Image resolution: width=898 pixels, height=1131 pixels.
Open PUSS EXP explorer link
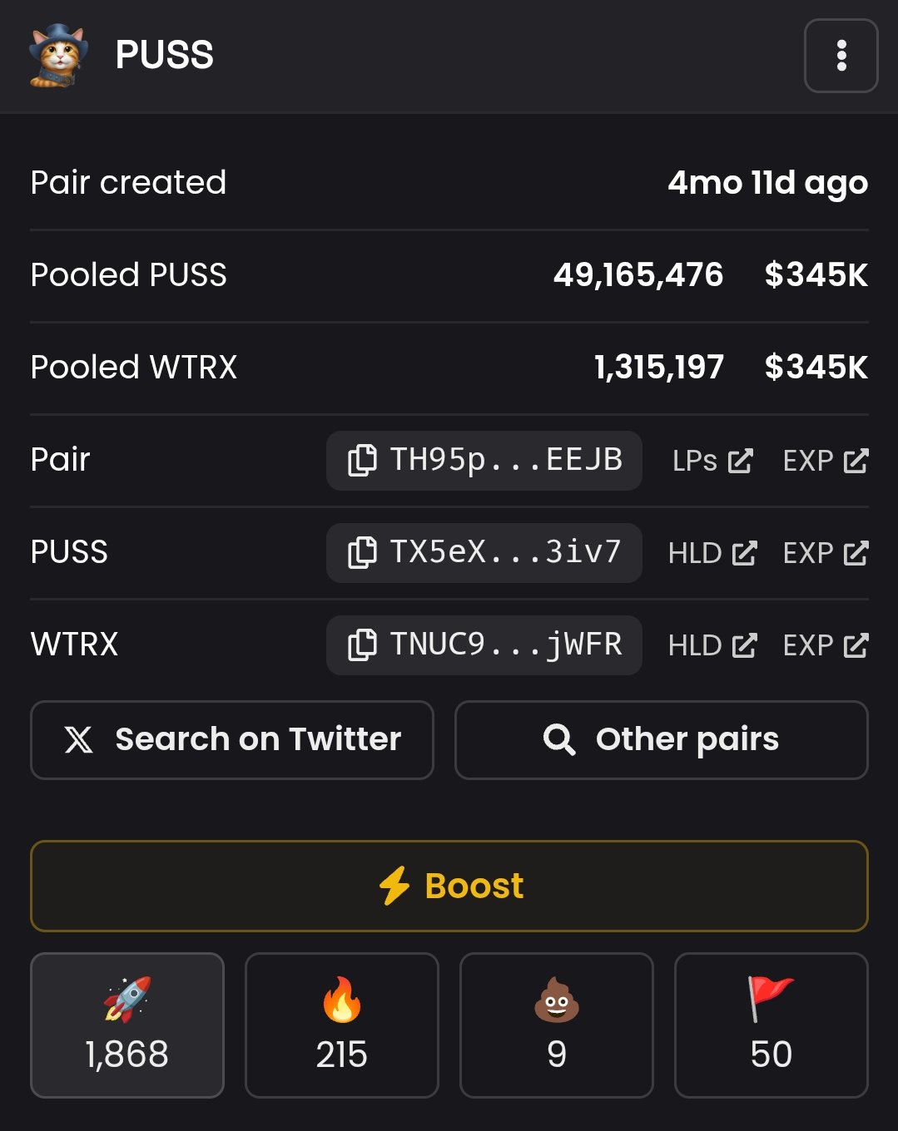[826, 553]
